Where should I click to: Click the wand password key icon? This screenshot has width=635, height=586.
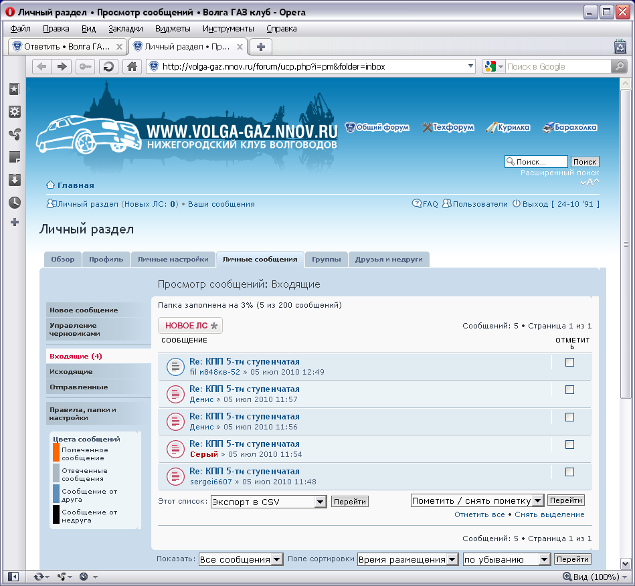(x=86, y=66)
